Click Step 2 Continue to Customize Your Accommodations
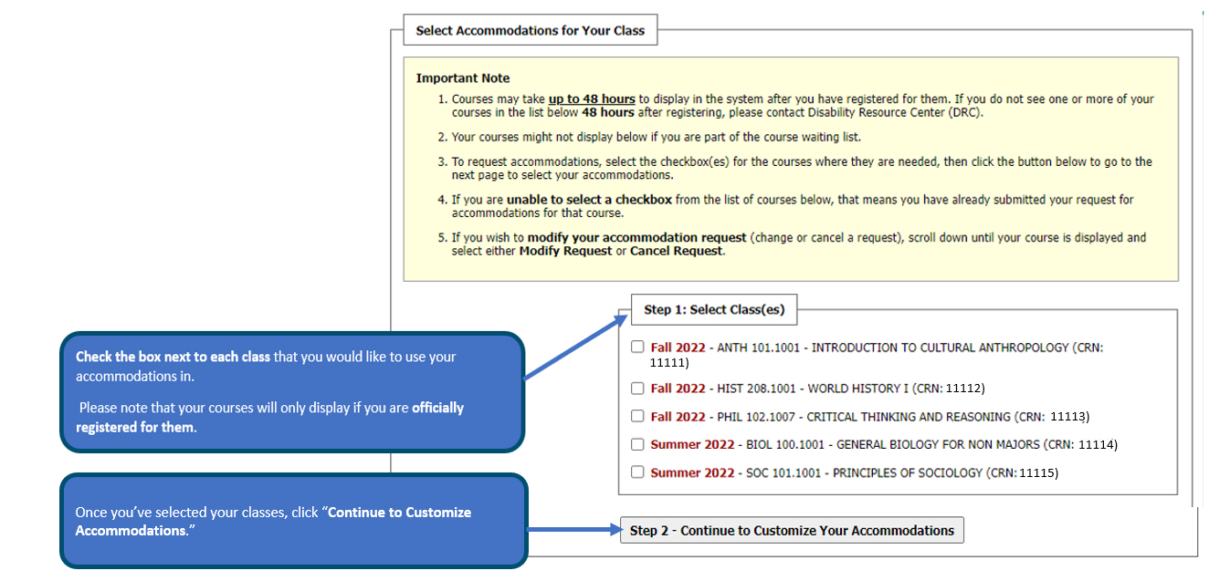This screenshot has width=1209, height=581. point(791,531)
